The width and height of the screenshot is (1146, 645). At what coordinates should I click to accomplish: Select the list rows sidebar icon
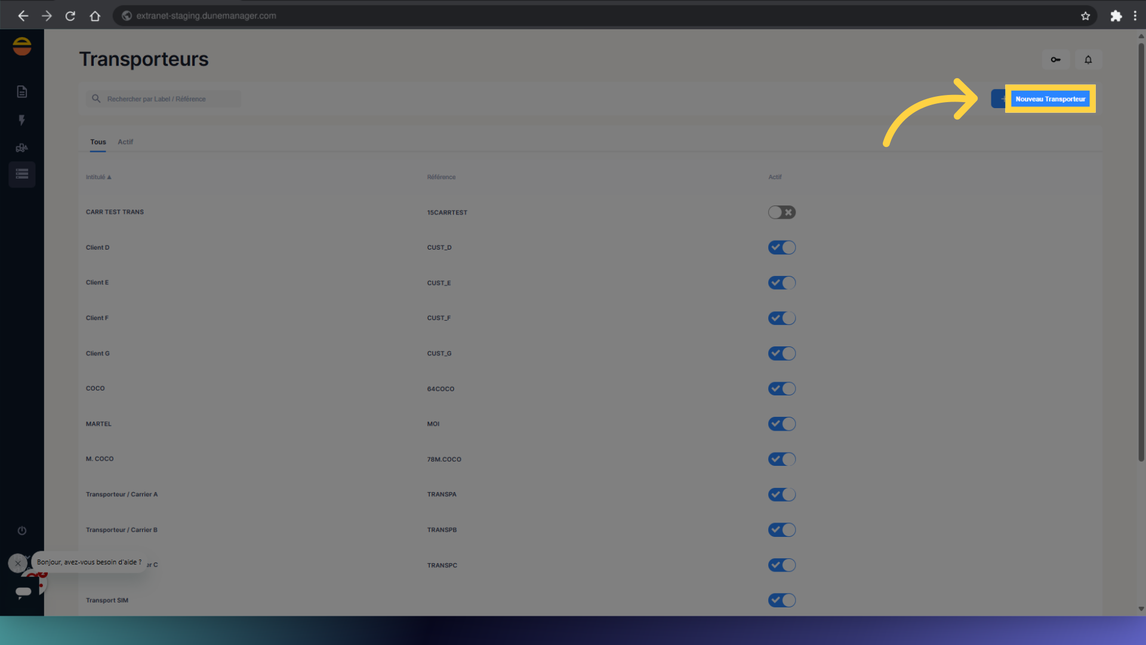coord(22,174)
